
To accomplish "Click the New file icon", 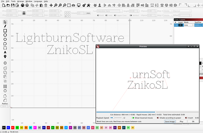I will click(x=4, y=5).
